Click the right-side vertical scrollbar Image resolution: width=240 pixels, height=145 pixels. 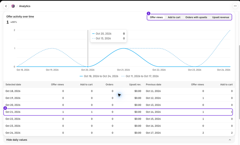[x=239, y=82]
